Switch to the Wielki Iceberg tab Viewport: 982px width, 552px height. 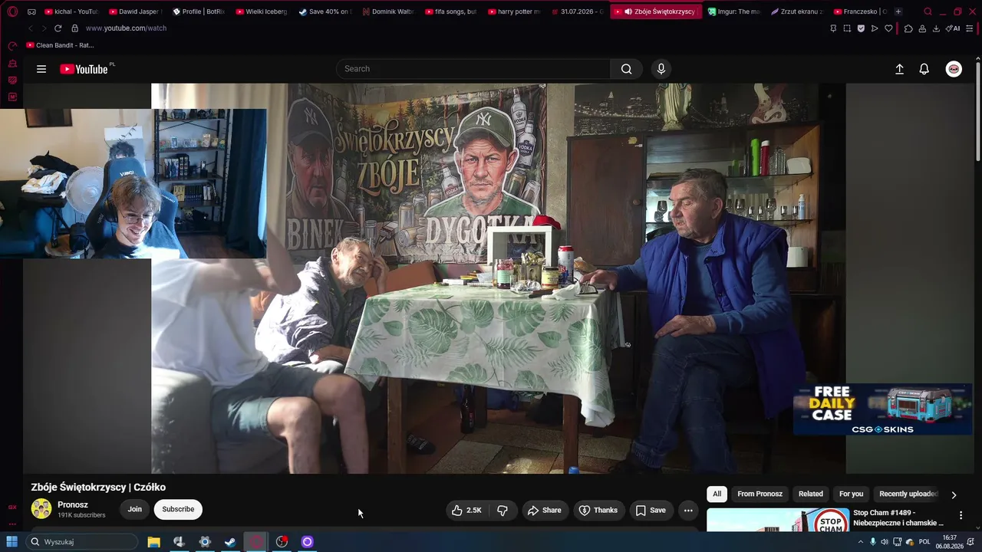(262, 11)
